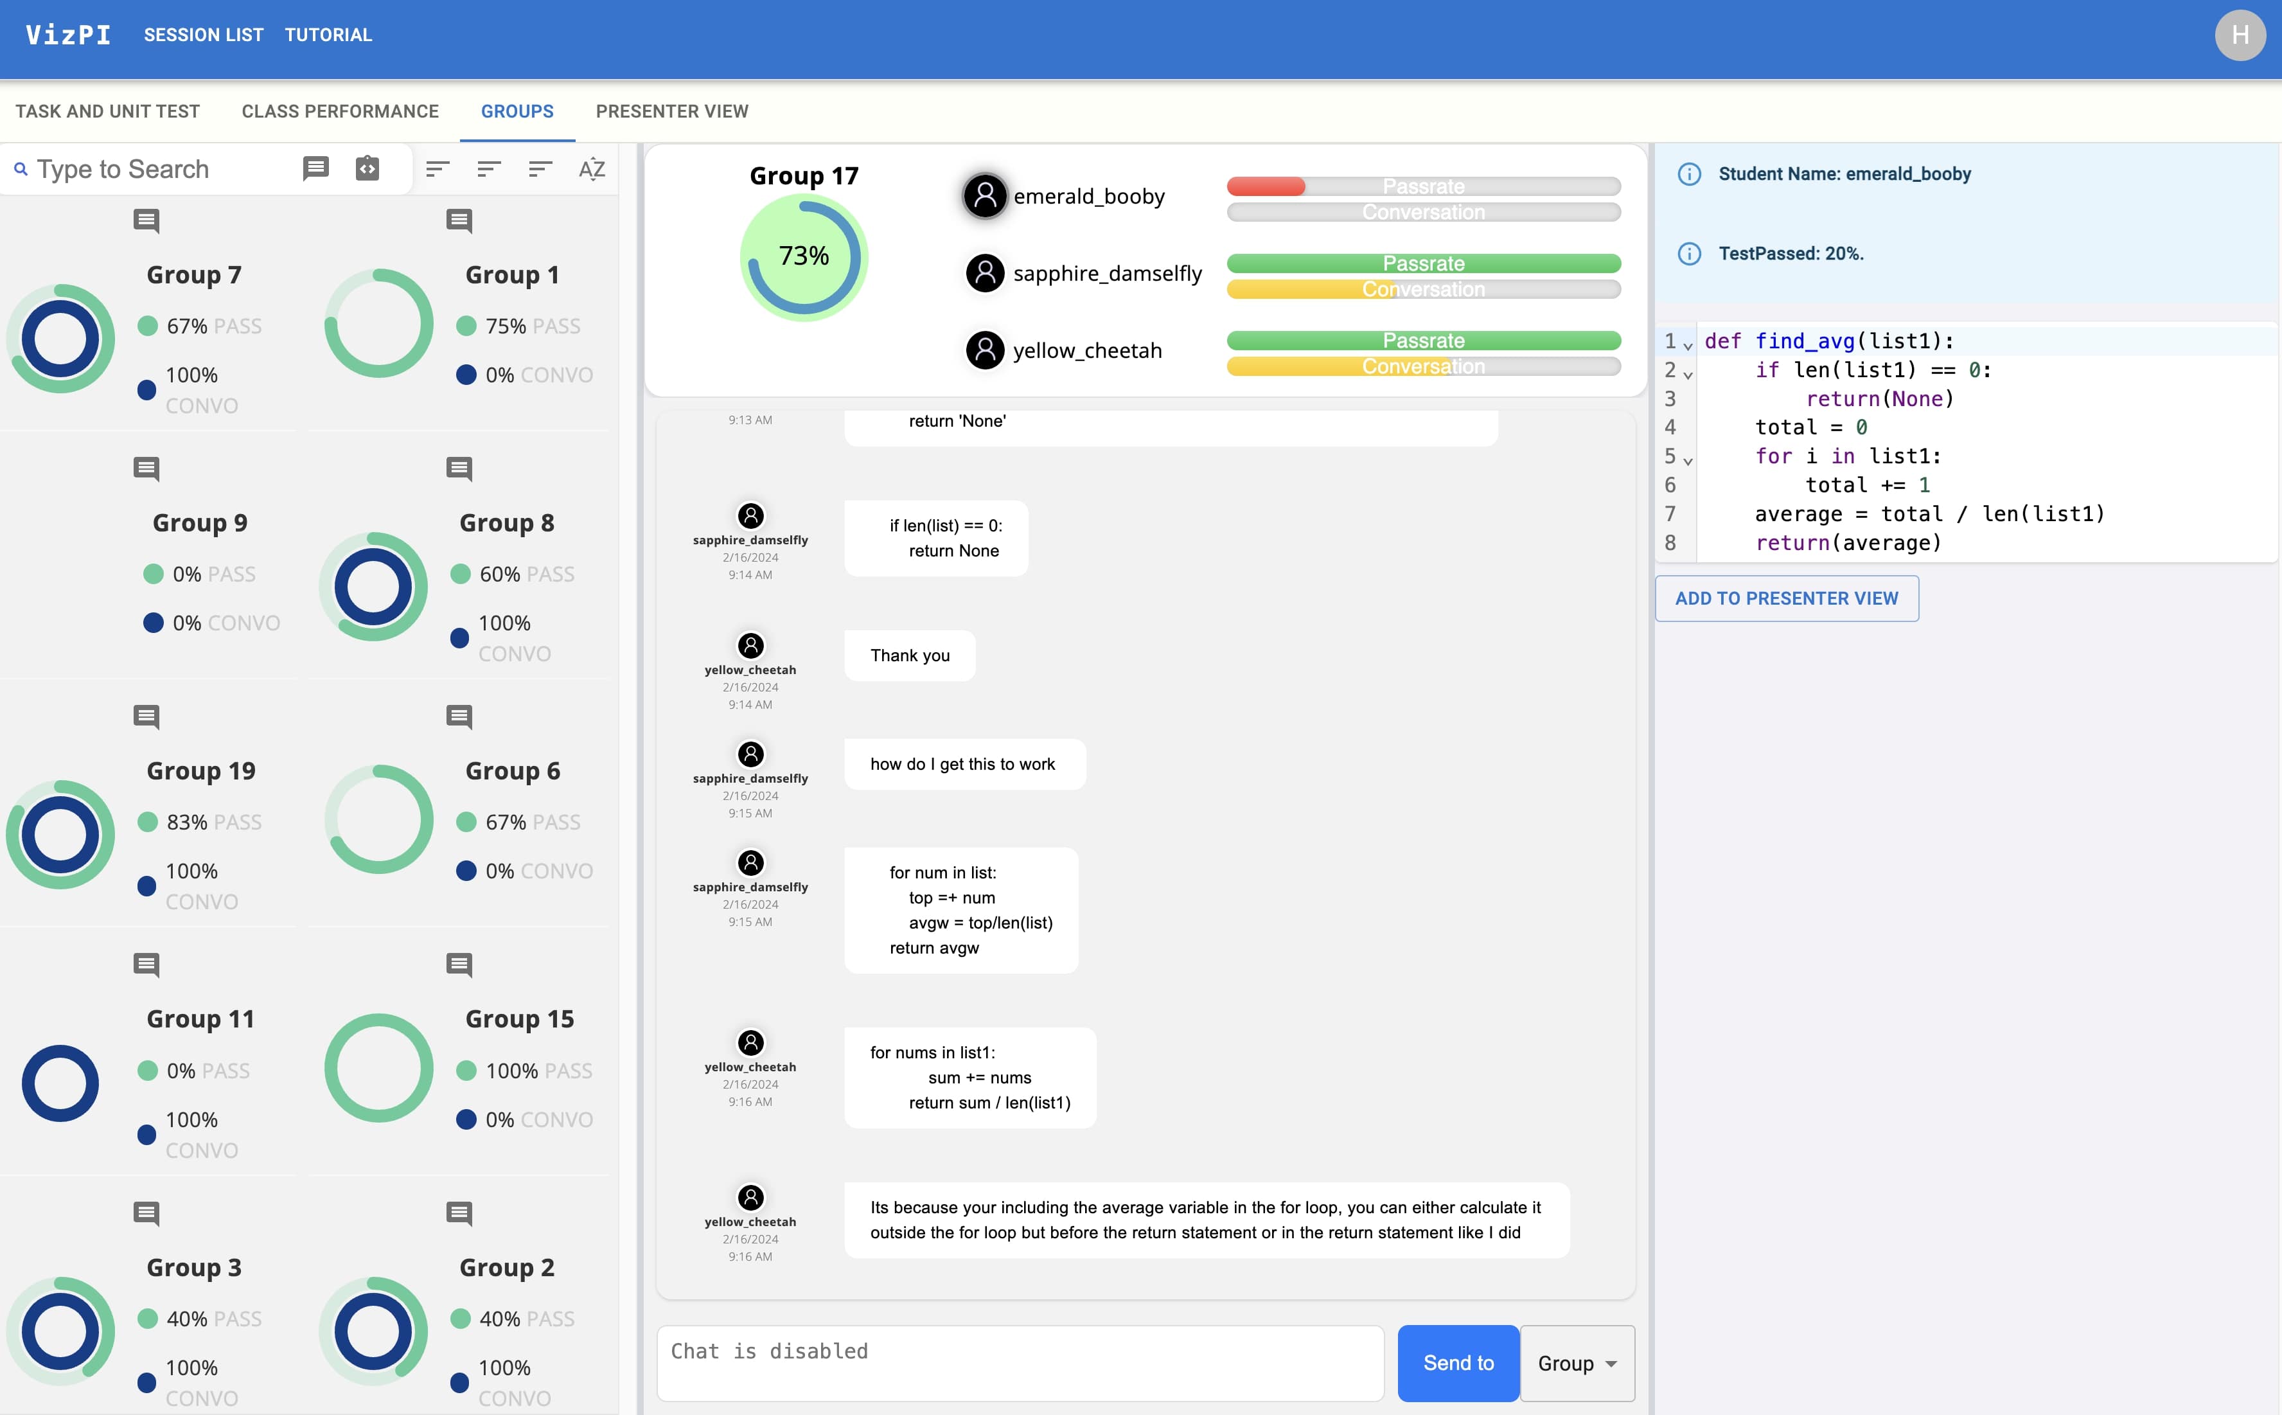
Task: Open chat icon above Group 2
Action: 459,1215
